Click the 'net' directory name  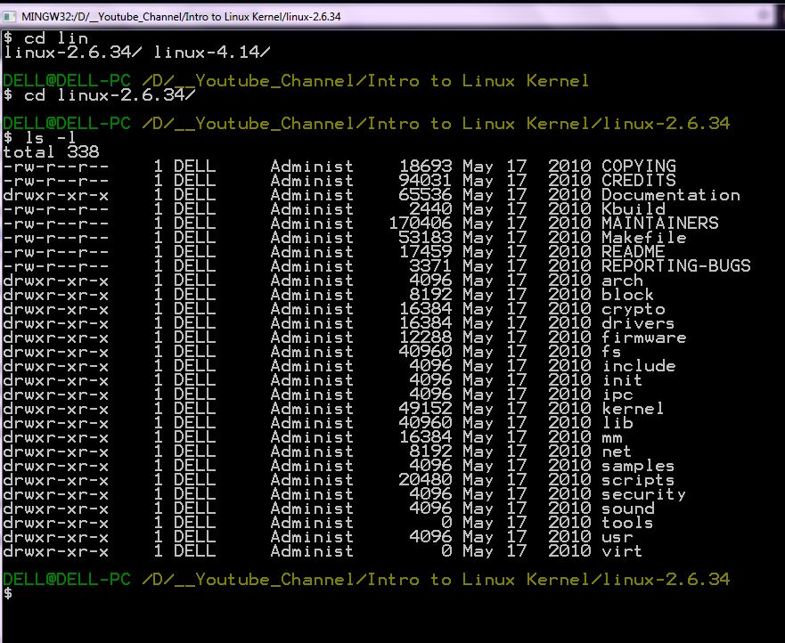[617, 452]
